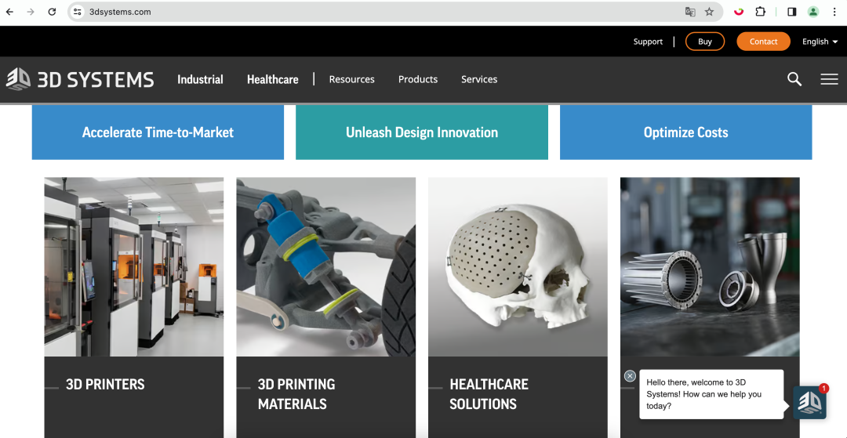Click the 3D PRINTERS heading

105,385
